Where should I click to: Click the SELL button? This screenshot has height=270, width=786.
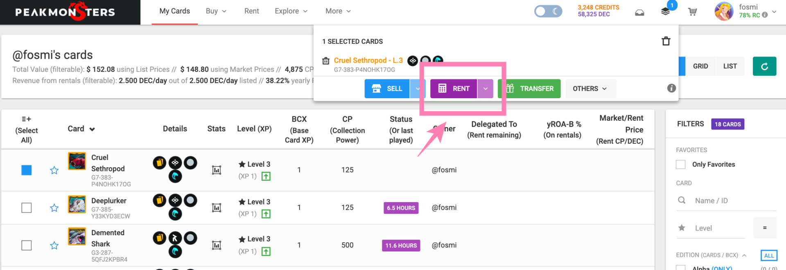point(387,88)
